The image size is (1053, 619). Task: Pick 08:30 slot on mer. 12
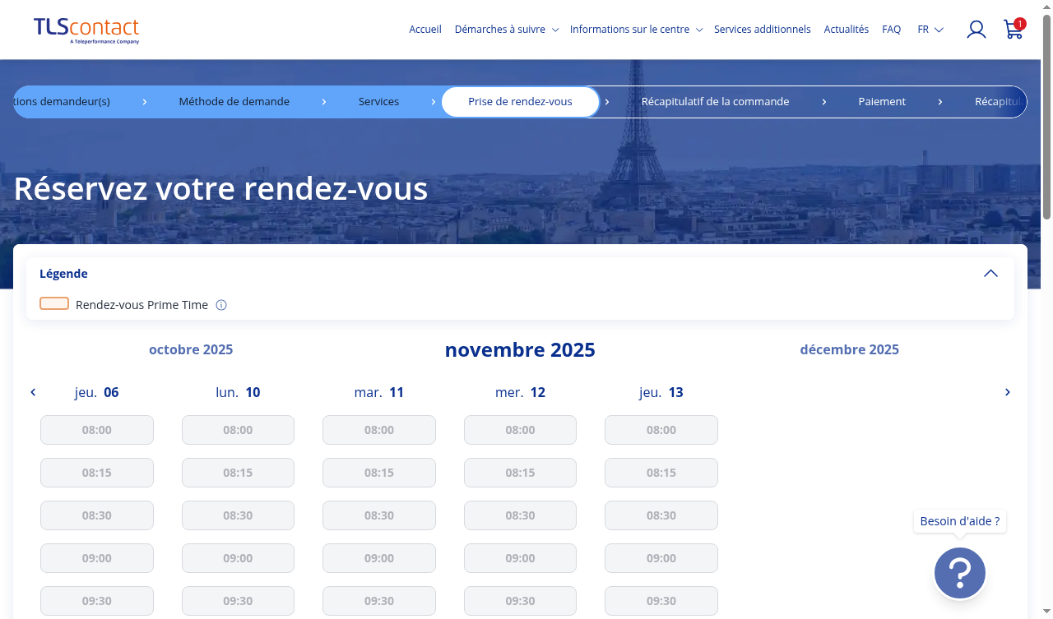click(520, 515)
